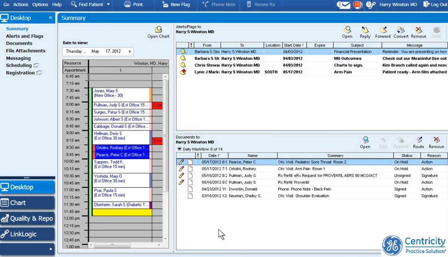
Task: Open the stethoscope notifications icon
Action: pos(371,5)
